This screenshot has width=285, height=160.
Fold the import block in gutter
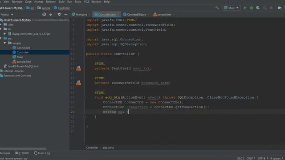click(84, 44)
